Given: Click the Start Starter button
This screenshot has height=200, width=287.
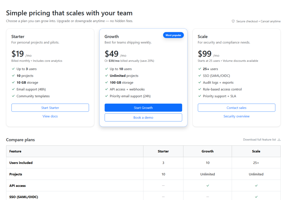Looking at the screenshot, I should point(50,108).
